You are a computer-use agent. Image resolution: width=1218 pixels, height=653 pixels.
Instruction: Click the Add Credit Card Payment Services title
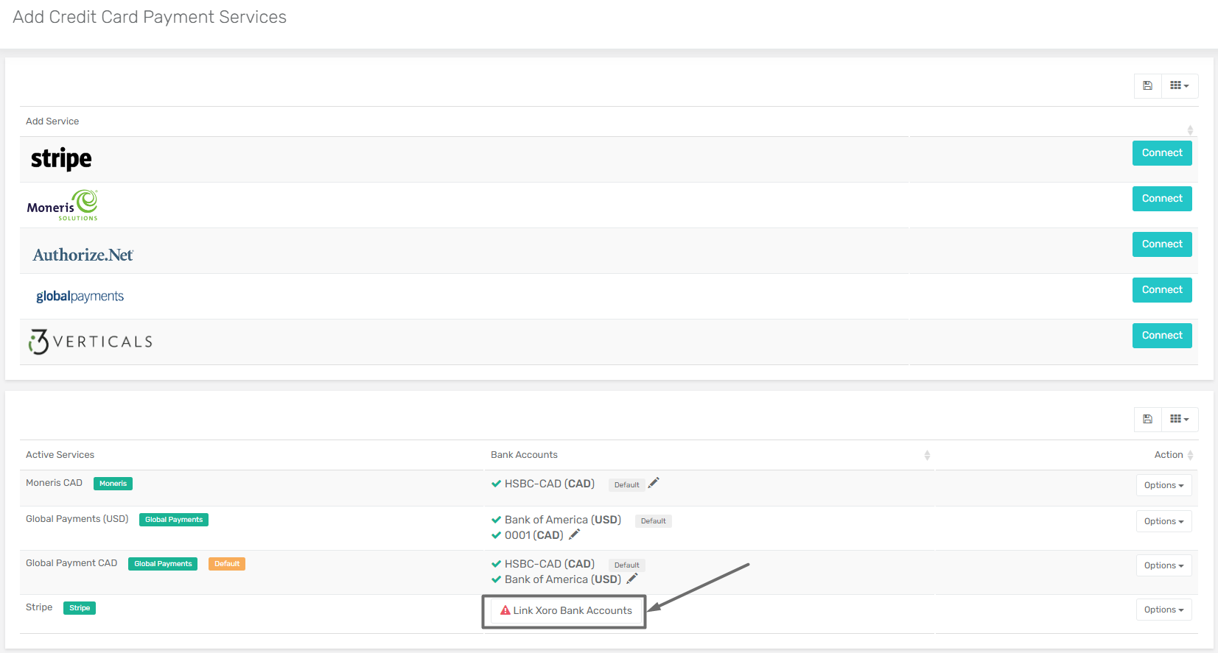150,17
